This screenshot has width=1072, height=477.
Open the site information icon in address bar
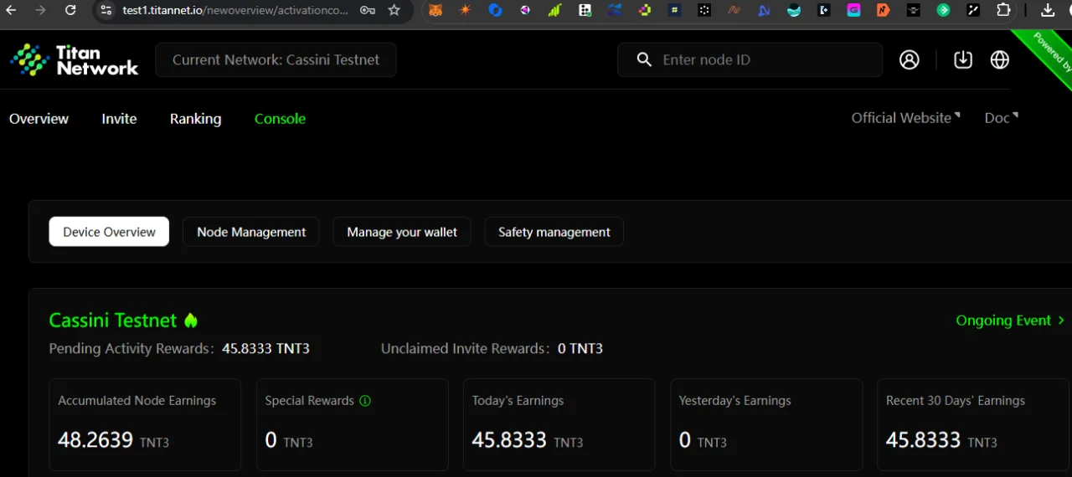(x=105, y=10)
